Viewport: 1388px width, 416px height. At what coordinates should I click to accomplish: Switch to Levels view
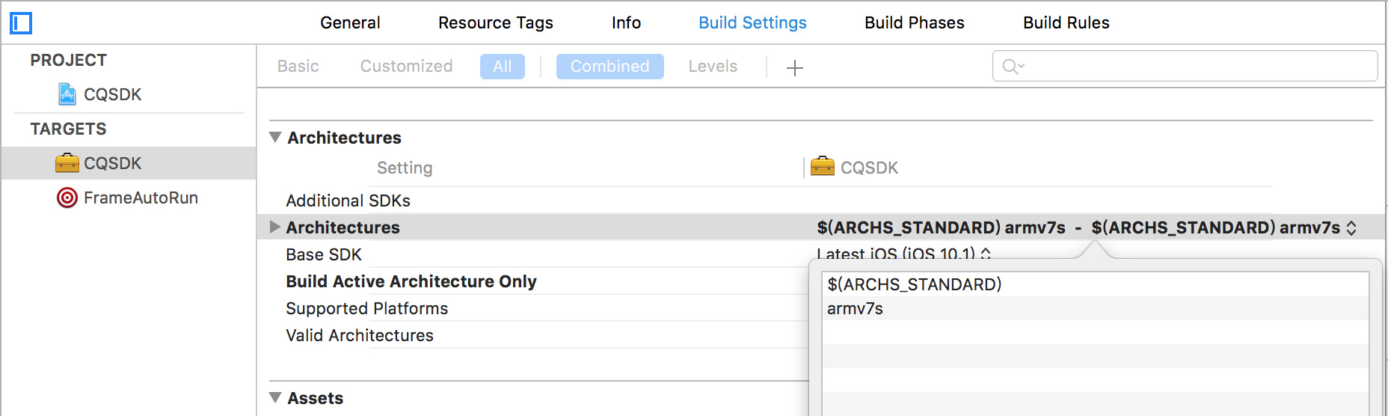713,67
